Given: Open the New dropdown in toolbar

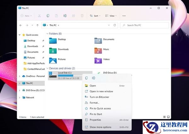Looking at the screenshot, I should click(x=26, y=16).
